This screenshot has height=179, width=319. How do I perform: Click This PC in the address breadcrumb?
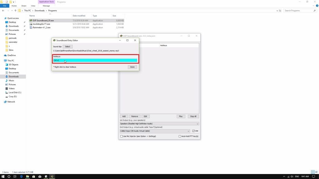coord(27,11)
